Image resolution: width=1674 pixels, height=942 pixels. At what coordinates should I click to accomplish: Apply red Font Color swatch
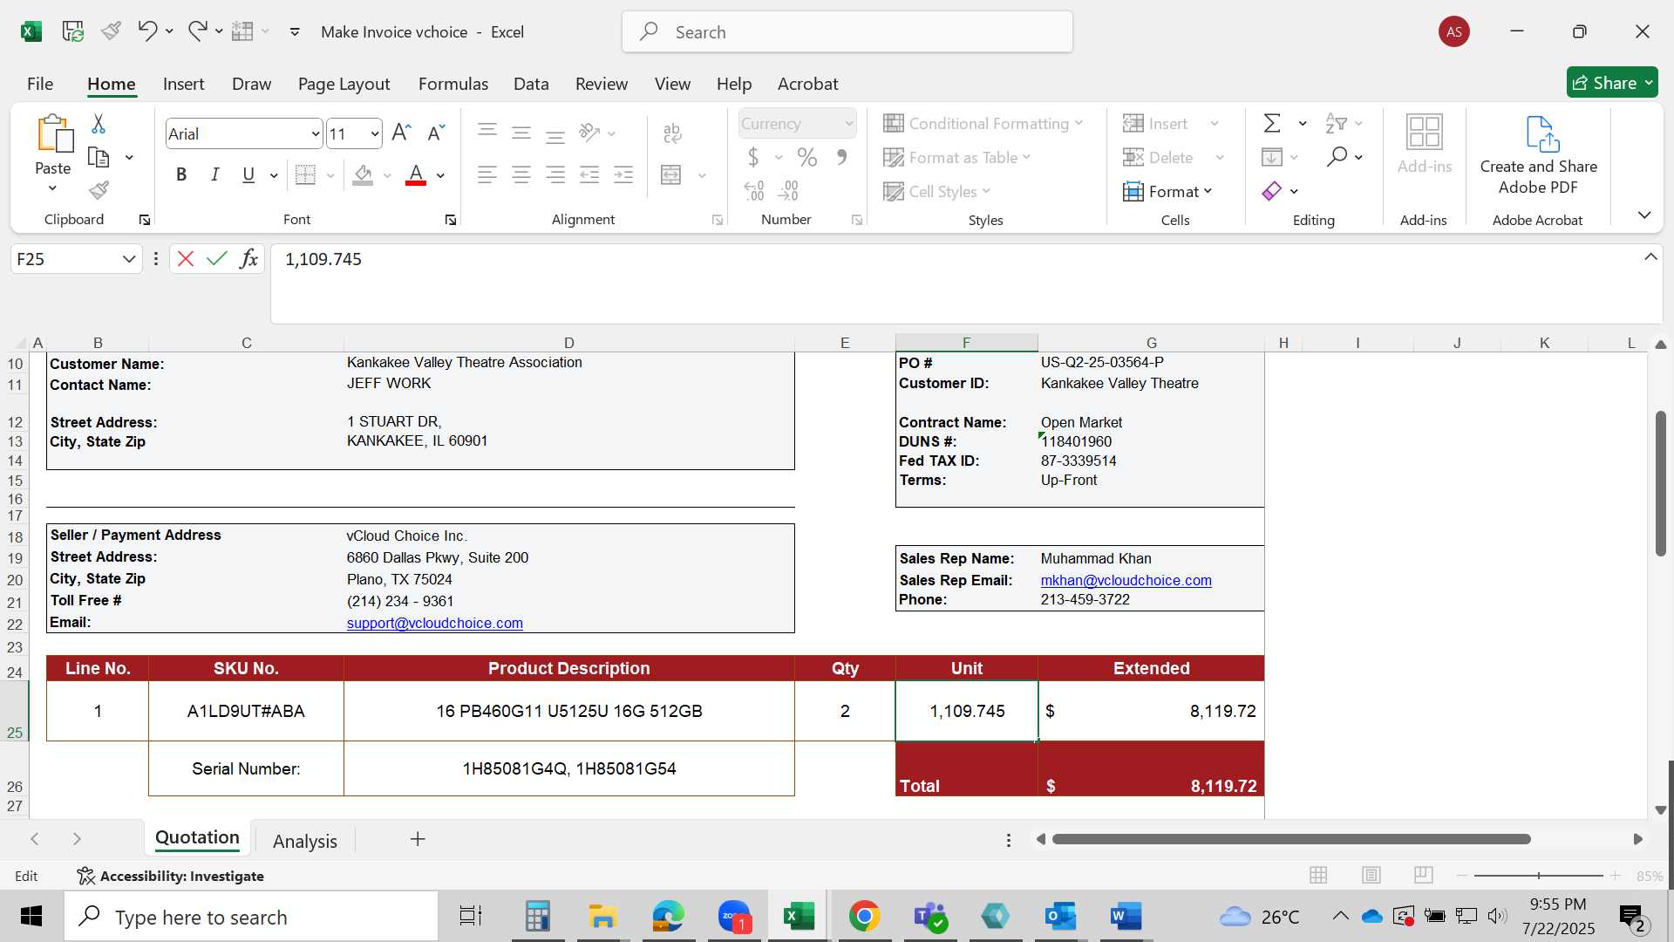pyautogui.click(x=416, y=174)
